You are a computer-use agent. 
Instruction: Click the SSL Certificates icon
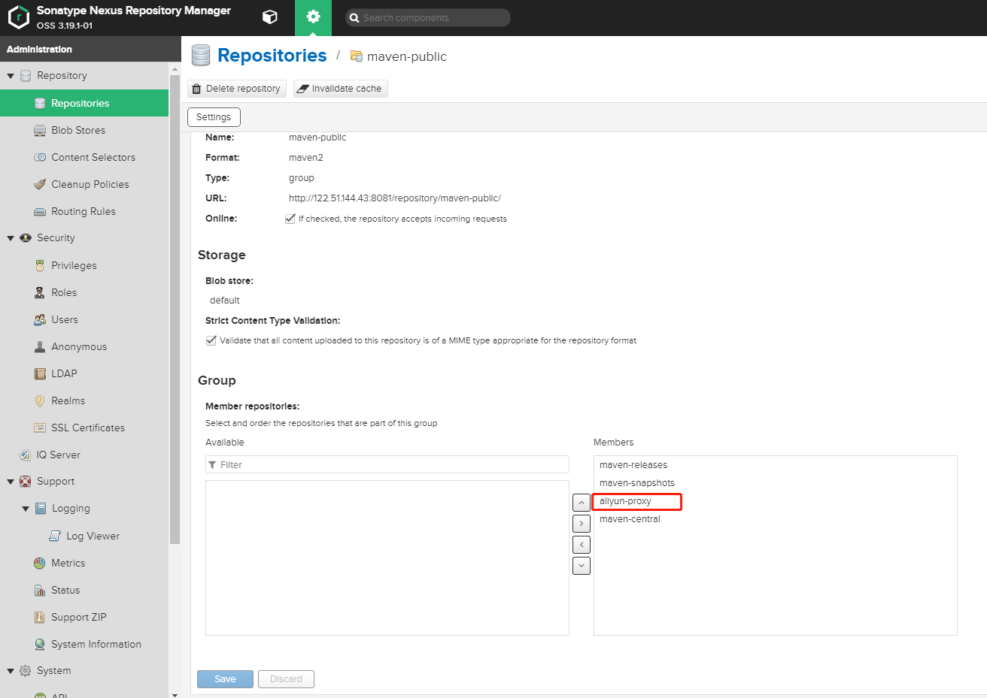(x=40, y=428)
